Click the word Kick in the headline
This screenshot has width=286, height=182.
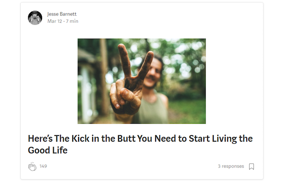point(80,138)
